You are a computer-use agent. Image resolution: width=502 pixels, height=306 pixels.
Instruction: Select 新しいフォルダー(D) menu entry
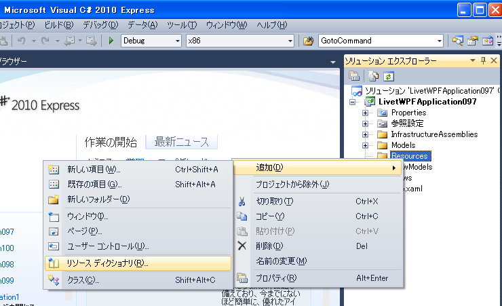tap(138, 199)
